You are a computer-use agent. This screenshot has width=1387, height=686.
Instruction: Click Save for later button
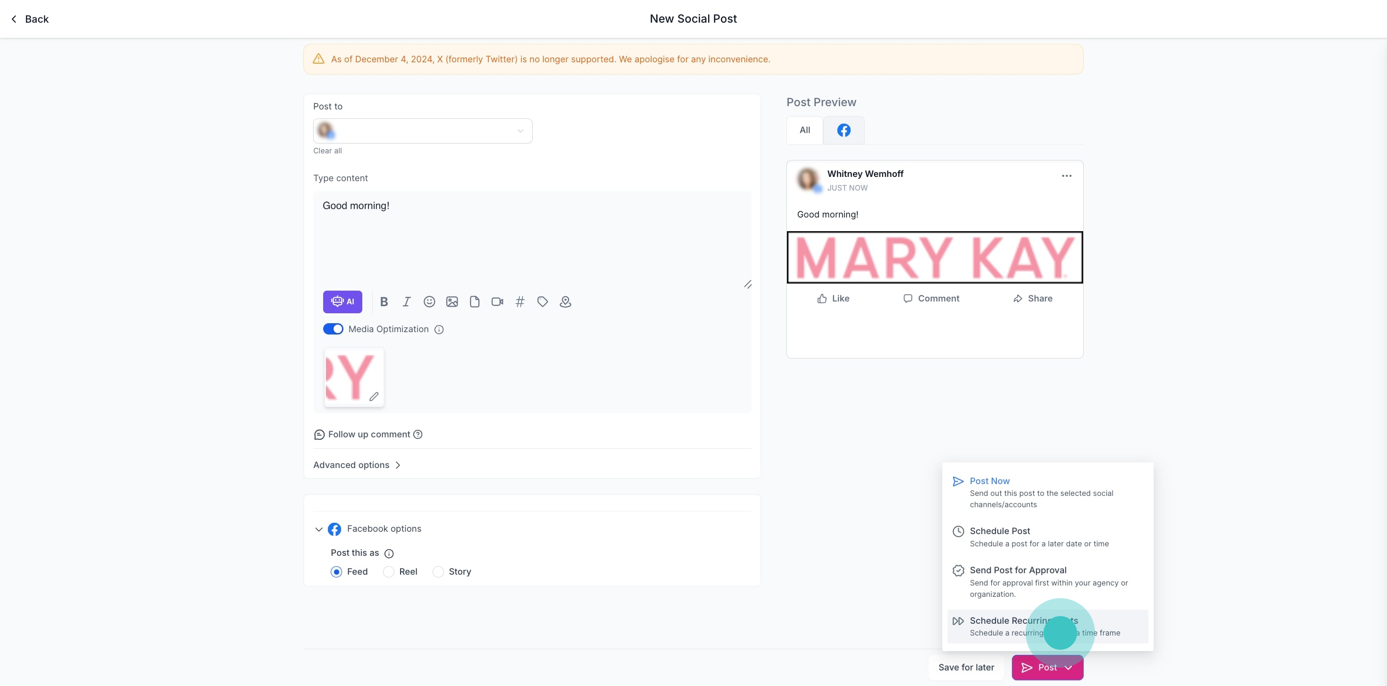coord(966,667)
